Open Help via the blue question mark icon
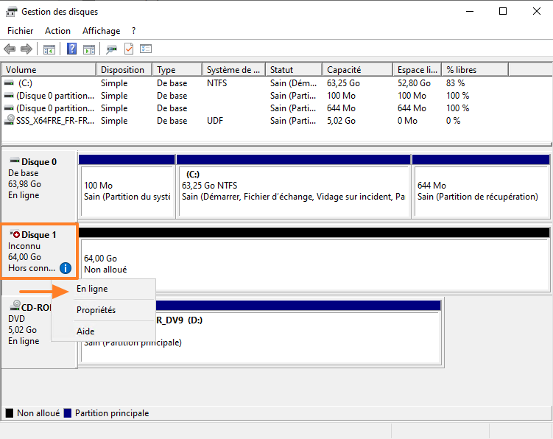Viewport: 553px width, 439px height. 72,49
